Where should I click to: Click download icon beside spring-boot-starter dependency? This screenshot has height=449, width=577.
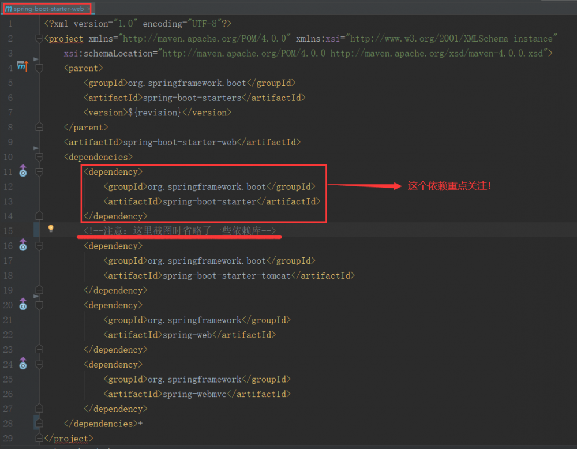coord(22,171)
